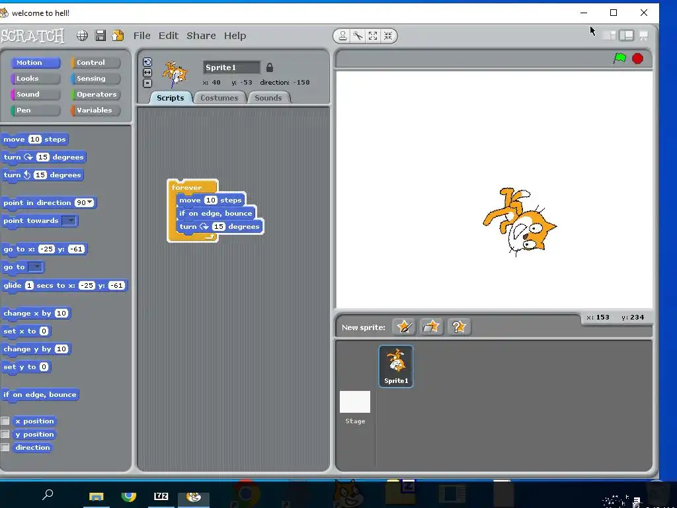Open File Explorer taskbar icon

[x=97, y=496]
